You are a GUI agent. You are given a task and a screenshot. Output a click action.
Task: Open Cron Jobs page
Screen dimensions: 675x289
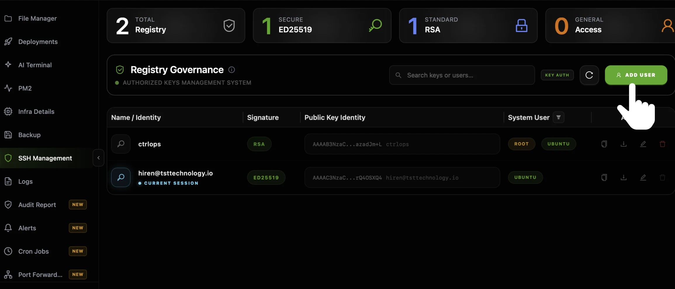point(34,251)
